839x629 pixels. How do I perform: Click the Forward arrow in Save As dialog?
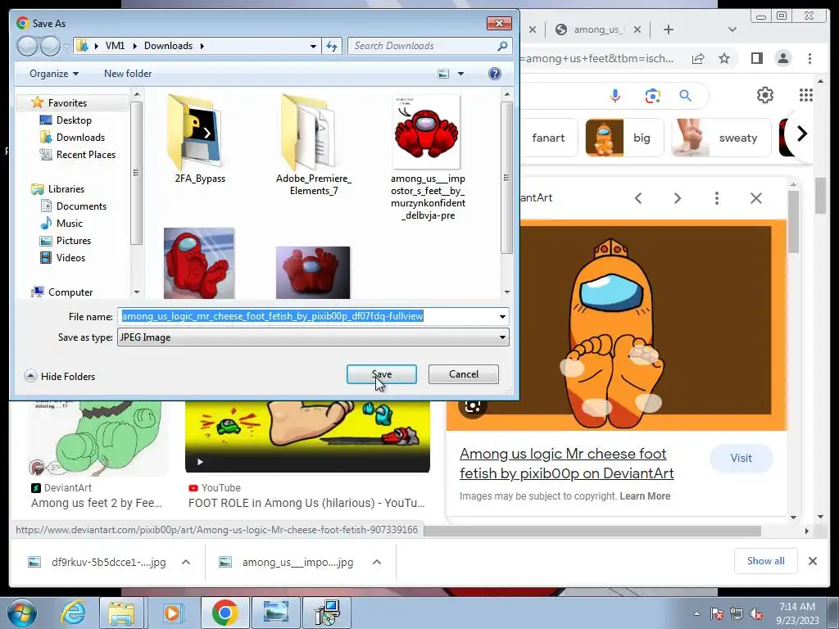click(x=50, y=46)
